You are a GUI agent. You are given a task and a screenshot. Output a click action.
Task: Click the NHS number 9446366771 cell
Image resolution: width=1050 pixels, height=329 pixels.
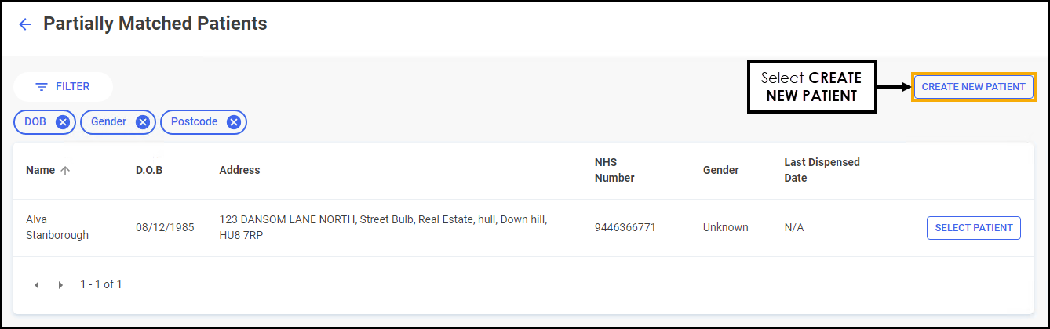[625, 228]
